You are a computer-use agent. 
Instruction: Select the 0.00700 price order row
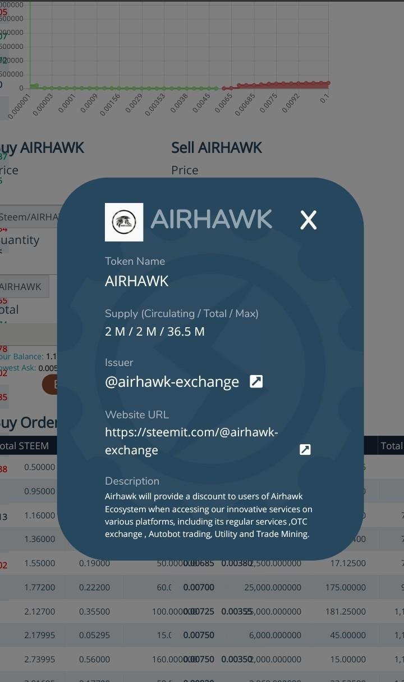coord(202,587)
